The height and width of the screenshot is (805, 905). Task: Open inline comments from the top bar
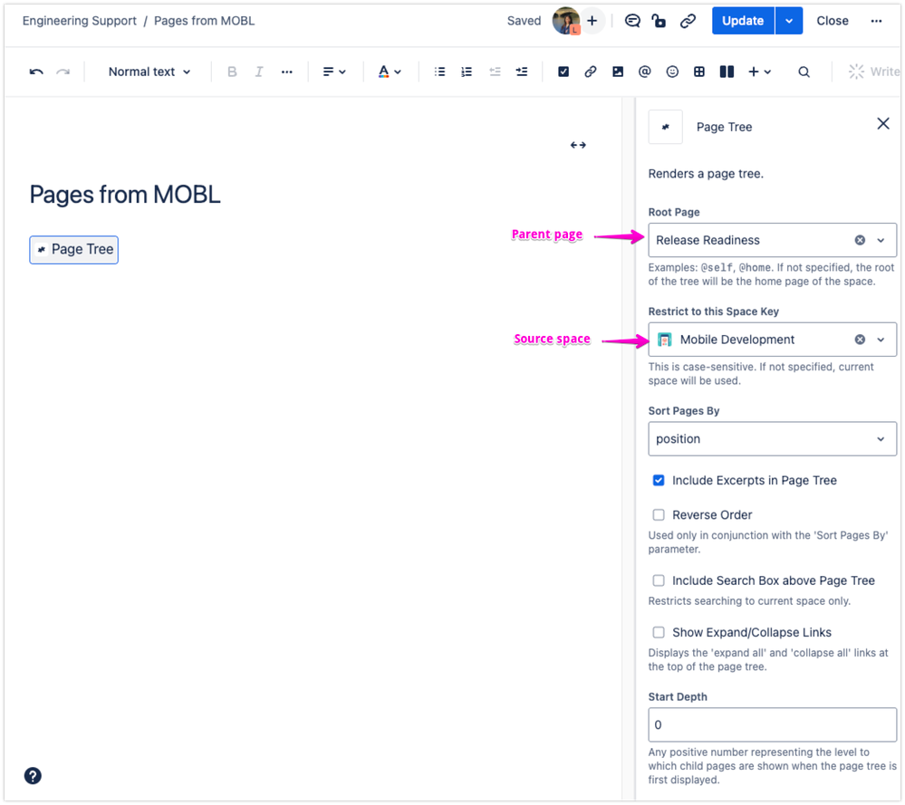coord(632,20)
